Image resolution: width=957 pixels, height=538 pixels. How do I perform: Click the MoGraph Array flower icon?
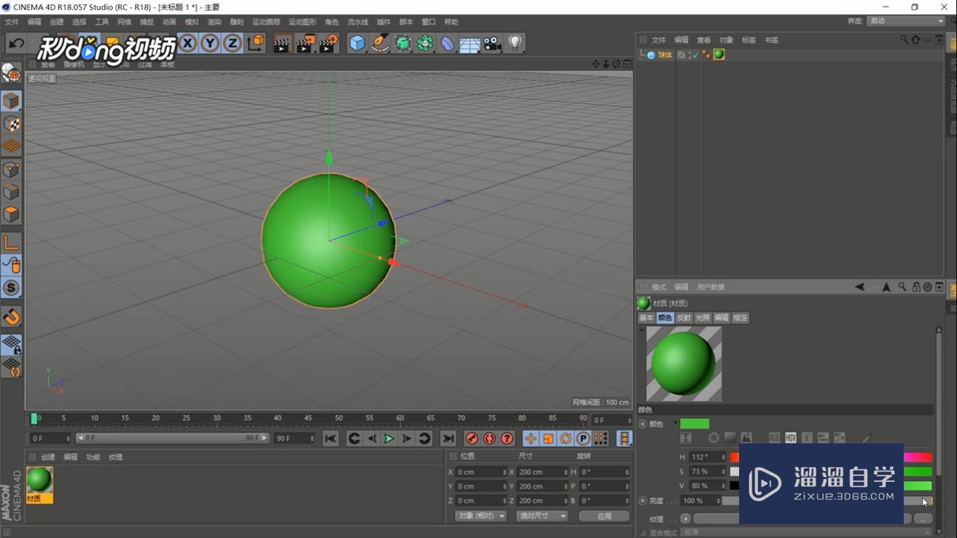pos(425,43)
